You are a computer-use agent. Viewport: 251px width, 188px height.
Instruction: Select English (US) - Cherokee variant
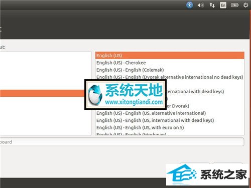[x=170, y=63]
